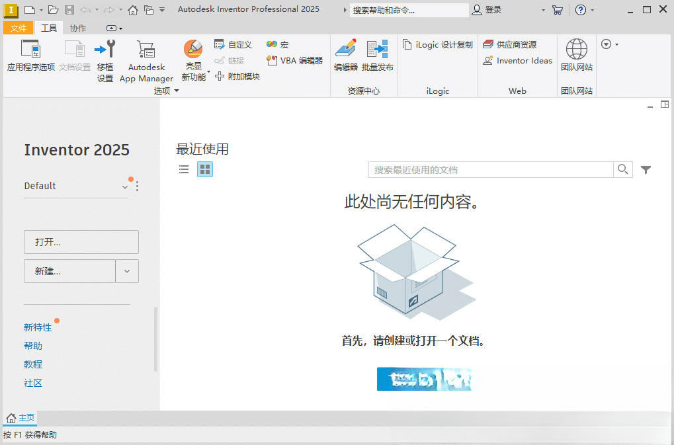This screenshot has width=674, height=445.
Task: Click the Home icon in quick access toolbar
Action: click(x=133, y=10)
